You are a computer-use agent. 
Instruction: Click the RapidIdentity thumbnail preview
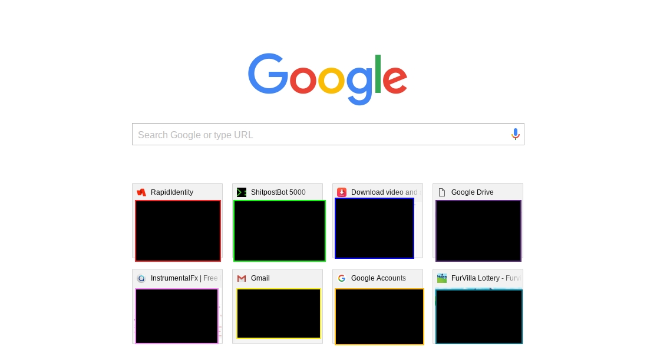pyautogui.click(x=178, y=231)
